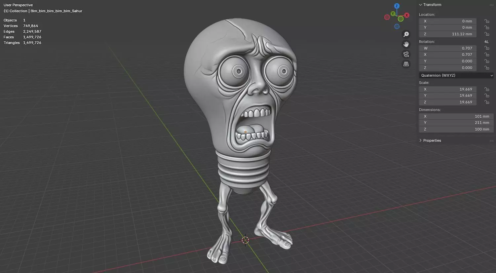Click Dimensions Z field showing 100 mm
This screenshot has height=273, width=496.
click(x=456, y=129)
